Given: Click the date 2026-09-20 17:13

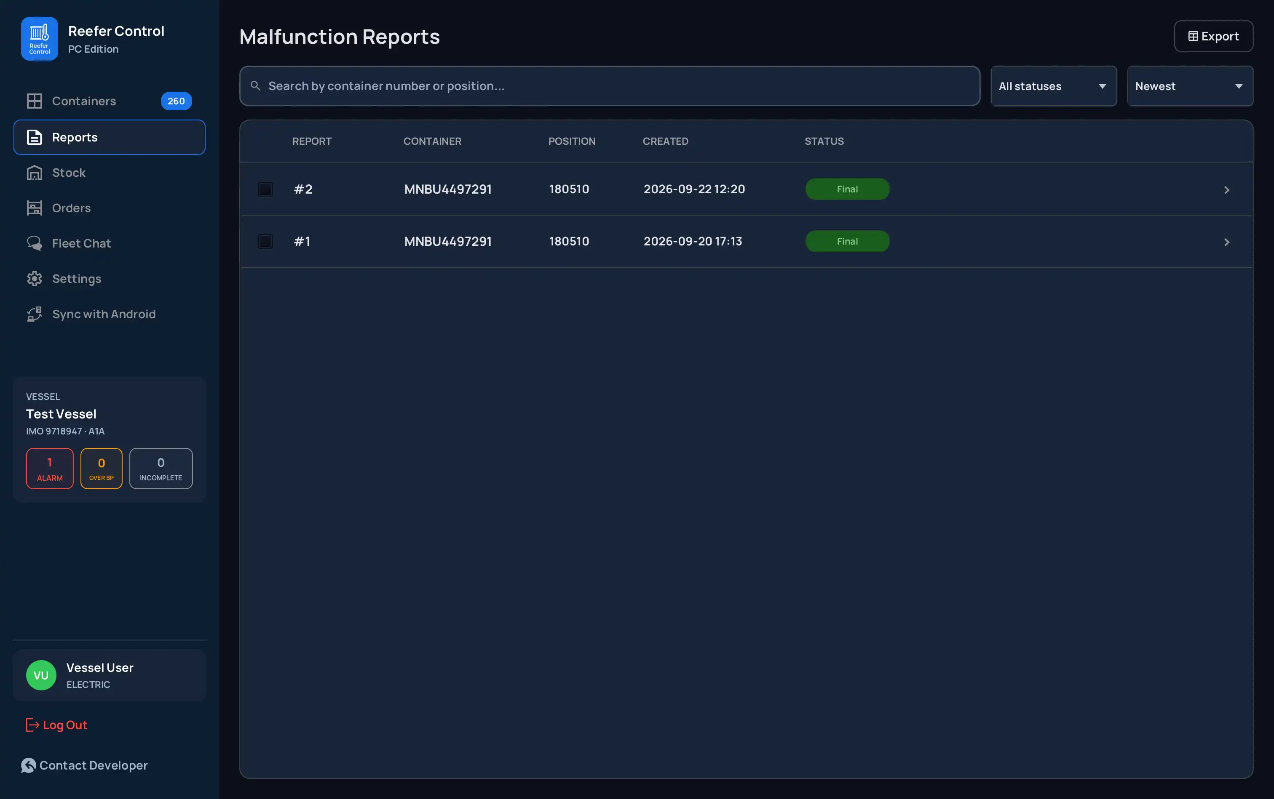Looking at the screenshot, I should [693, 242].
